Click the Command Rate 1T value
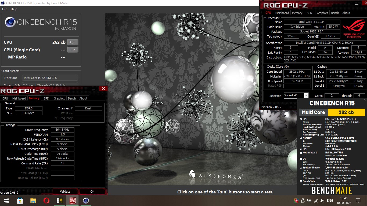Image resolution: width=367 pixels, height=206 pixels. click(63, 163)
